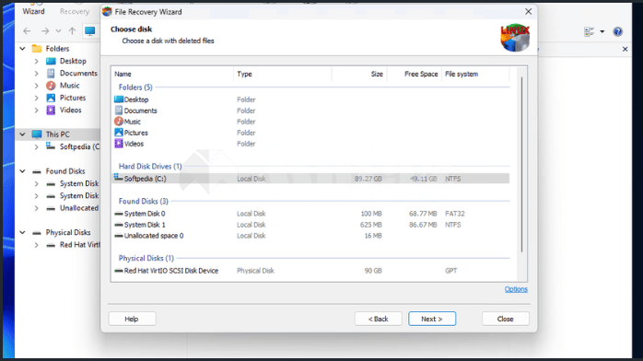643x361 pixels.
Task: Click the Pictures icon in wizard list
Action: pyautogui.click(x=119, y=133)
